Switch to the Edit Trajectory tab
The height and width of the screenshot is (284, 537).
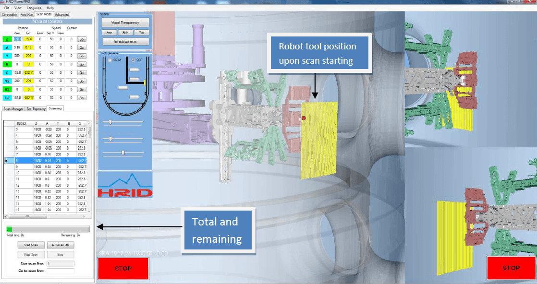pos(36,109)
